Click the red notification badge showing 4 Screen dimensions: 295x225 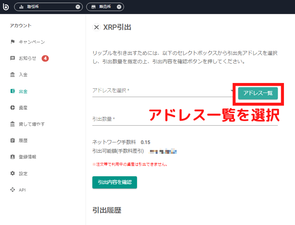point(45,58)
